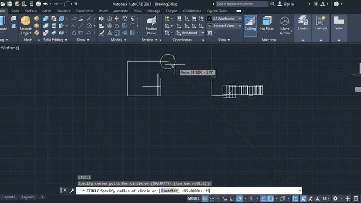Image resolution: width=361 pixels, height=203 pixels.
Task: Switch to the Surface ribbon tab
Action: click(x=30, y=11)
